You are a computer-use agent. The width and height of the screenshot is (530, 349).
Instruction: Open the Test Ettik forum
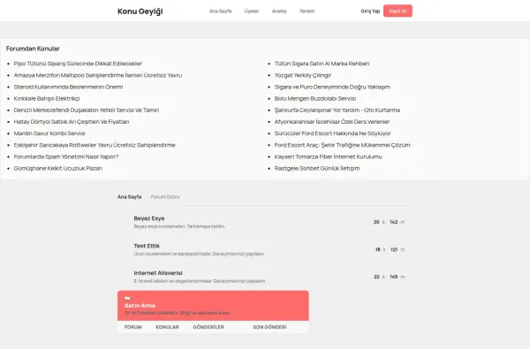[x=147, y=246]
